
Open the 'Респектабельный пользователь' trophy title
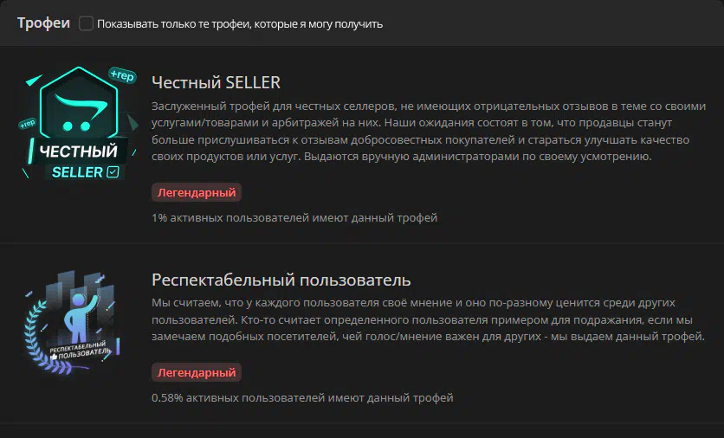[x=281, y=280]
